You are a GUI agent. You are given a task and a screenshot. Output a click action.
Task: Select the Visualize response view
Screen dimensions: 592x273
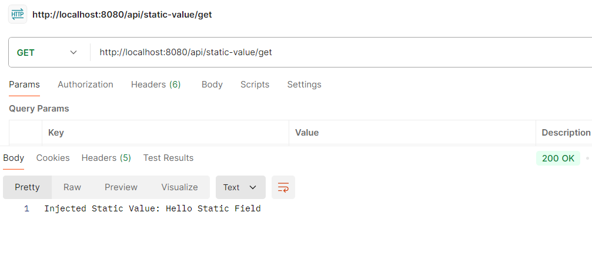pyautogui.click(x=179, y=187)
